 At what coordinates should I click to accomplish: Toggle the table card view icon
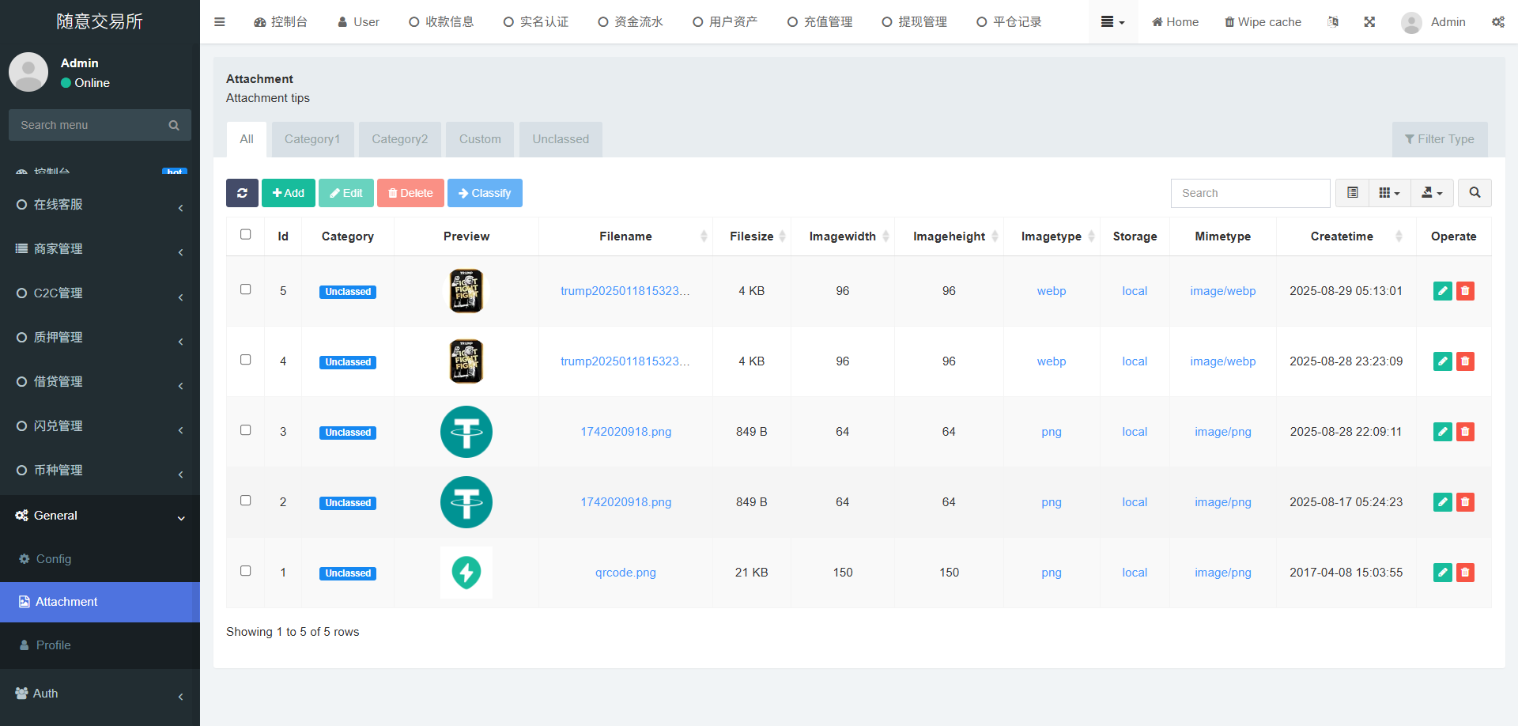(x=1353, y=193)
